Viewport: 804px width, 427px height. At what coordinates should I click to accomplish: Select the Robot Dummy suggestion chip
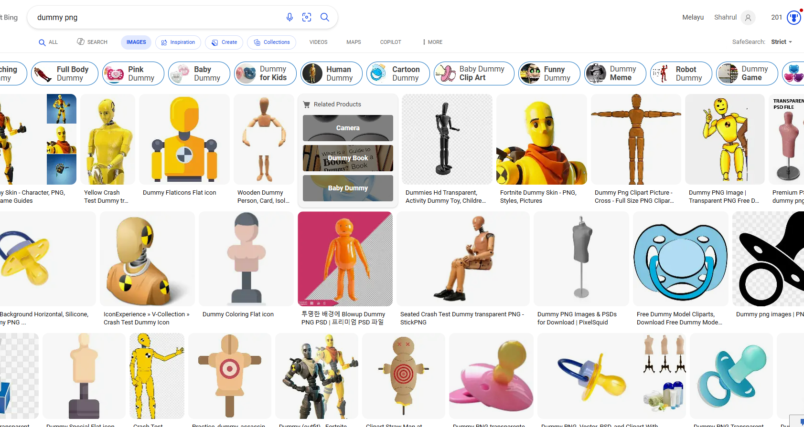(x=681, y=73)
